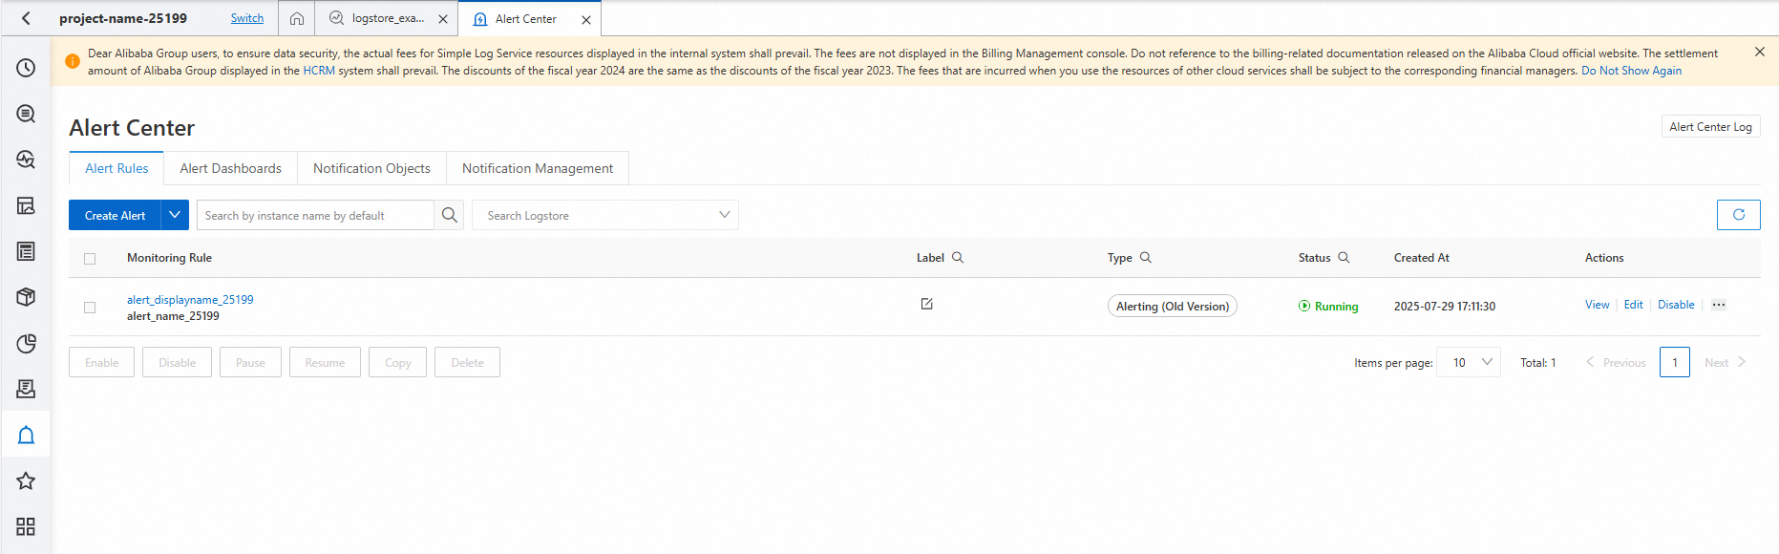Open the home icon tab

click(x=297, y=18)
